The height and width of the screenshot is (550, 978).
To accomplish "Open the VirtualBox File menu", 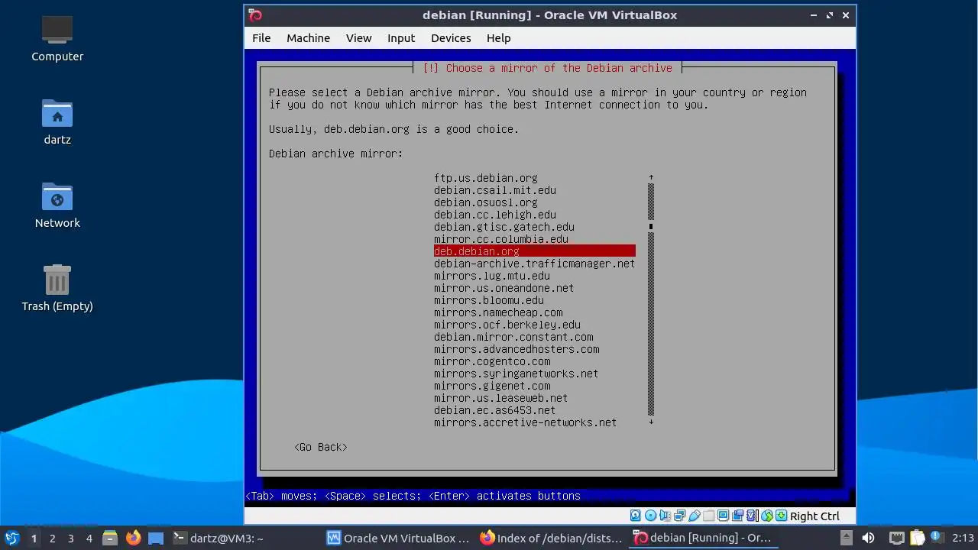I will (261, 38).
